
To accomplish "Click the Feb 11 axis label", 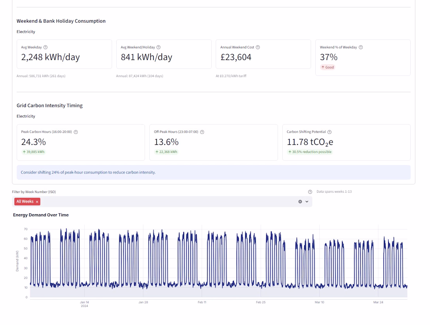I will point(202,302).
